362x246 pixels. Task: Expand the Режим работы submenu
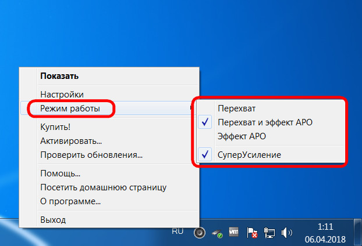(x=70, y=108)
